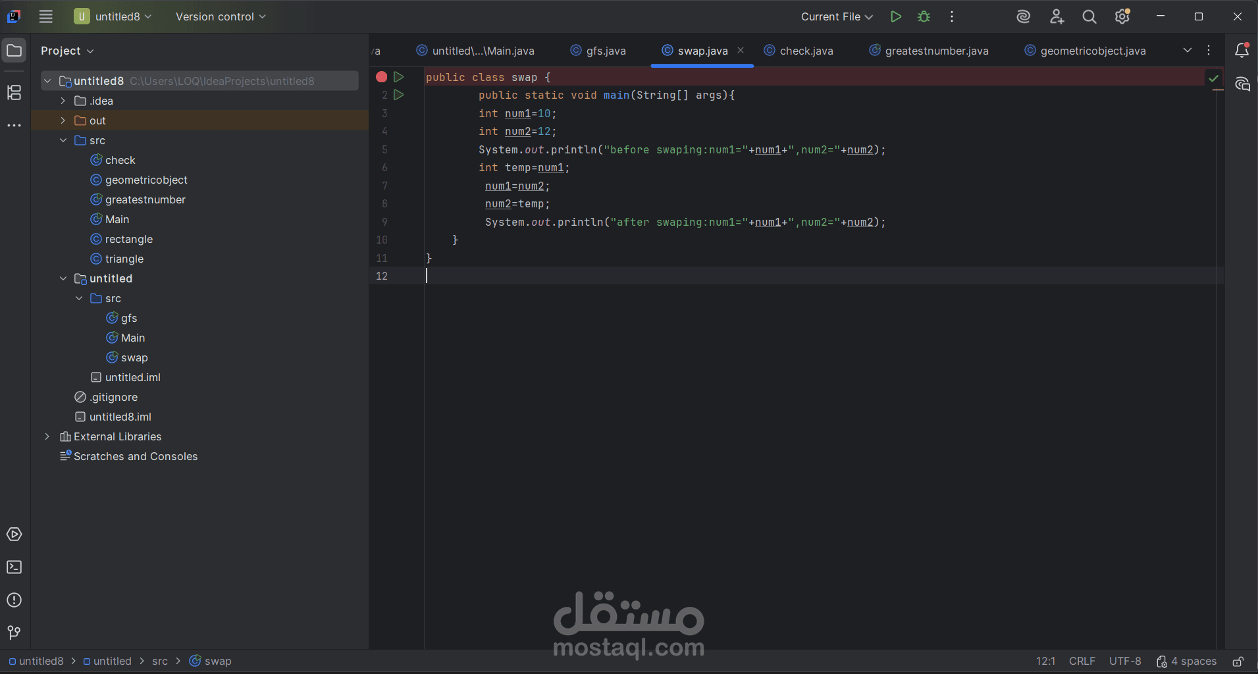This screenshot has width=1258, height=674.
Task: Open Current File run configuration dropdown
Action: pyautogui.click(x=837, y=16)
